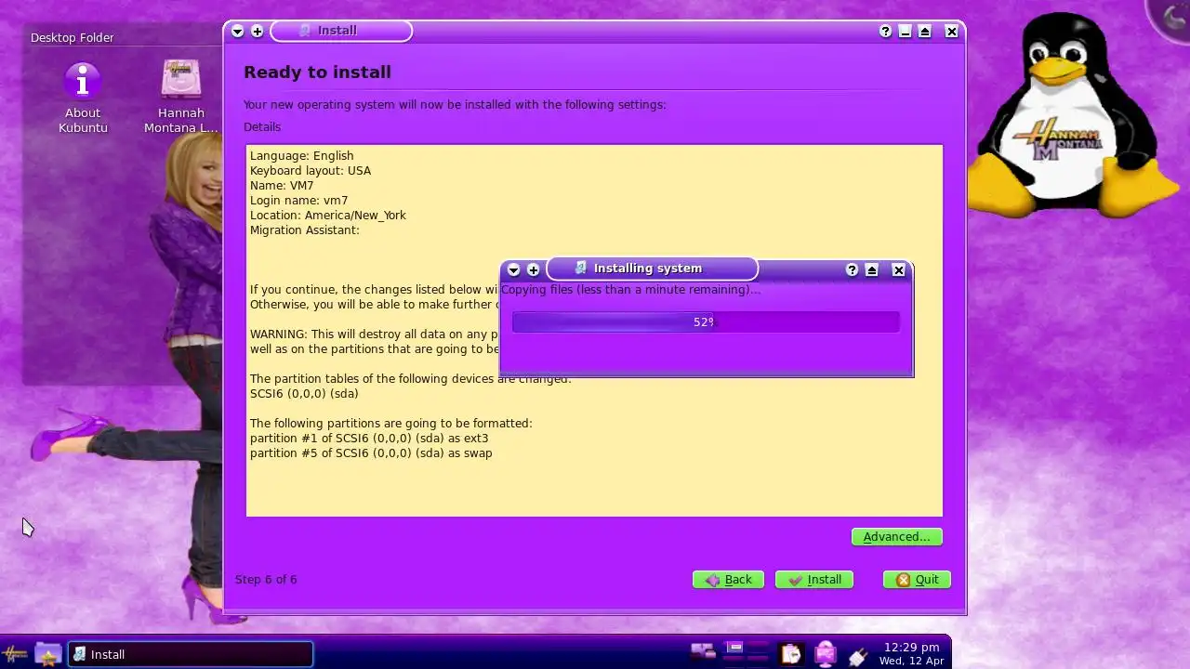Switch to the first desktop in the pager
The width and height of the screenshot is (1190, 669).
click(734, 649)
